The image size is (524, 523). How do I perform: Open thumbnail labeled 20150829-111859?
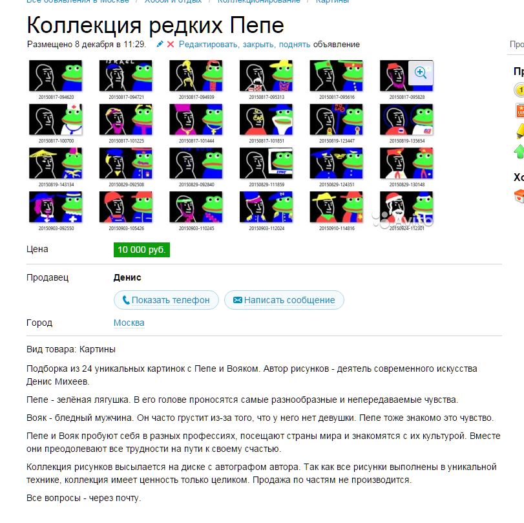tap(266, 164)
